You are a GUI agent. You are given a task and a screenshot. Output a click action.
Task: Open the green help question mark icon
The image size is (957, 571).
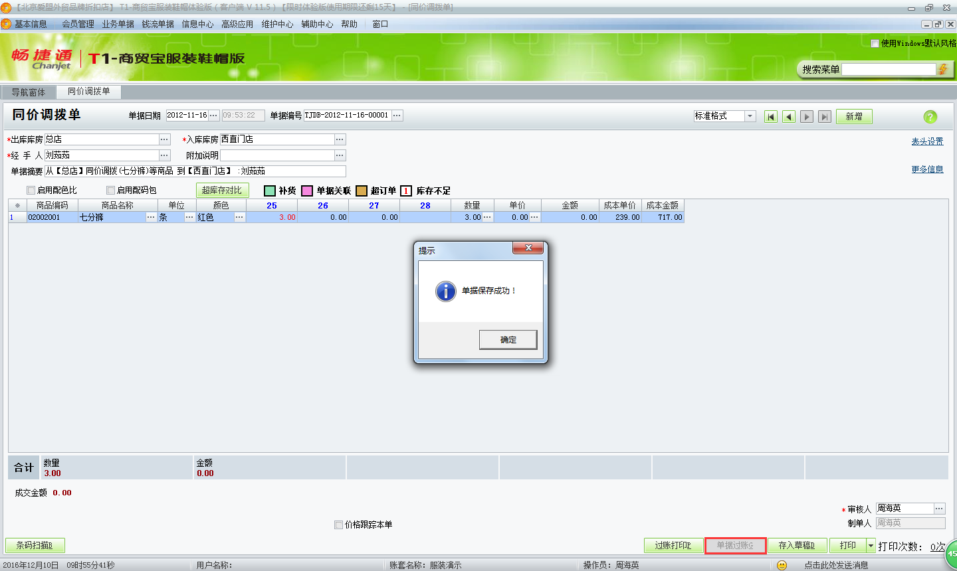point(930,117)
